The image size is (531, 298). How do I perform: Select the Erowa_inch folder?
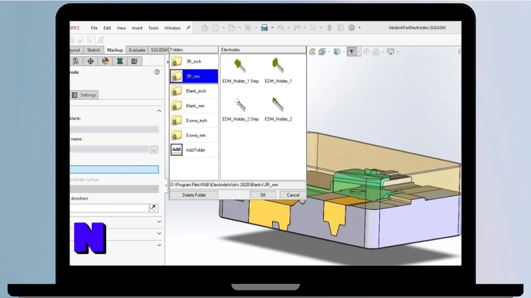(194, 121)
